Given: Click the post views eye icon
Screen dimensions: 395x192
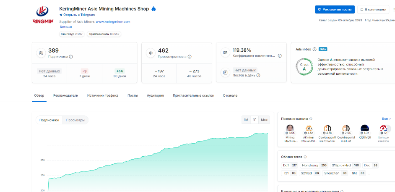Looking at the screenshot, I should point(151,53).
